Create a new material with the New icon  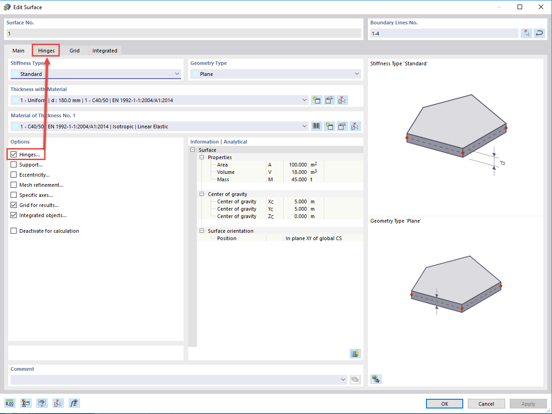[x=329, y=126]
